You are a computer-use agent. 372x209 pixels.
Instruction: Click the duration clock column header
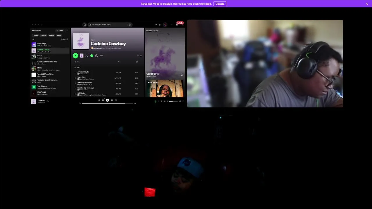tap(137, 62)
